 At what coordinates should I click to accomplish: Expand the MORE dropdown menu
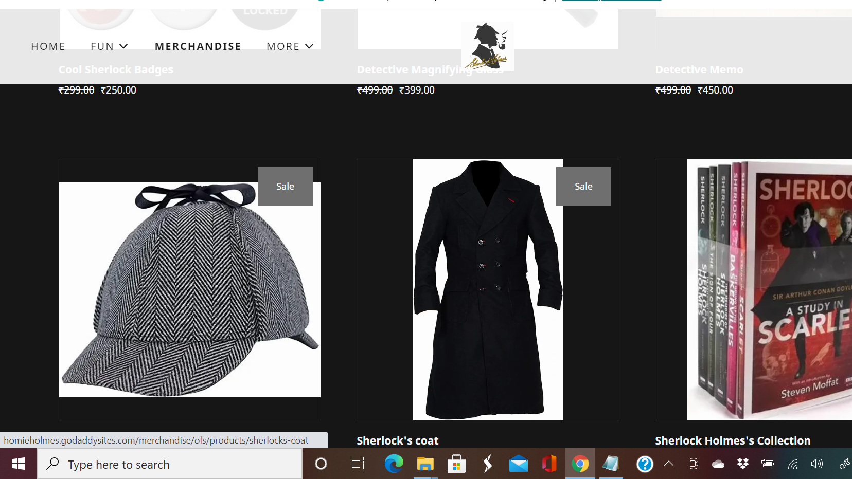click(x=290, y=46)
